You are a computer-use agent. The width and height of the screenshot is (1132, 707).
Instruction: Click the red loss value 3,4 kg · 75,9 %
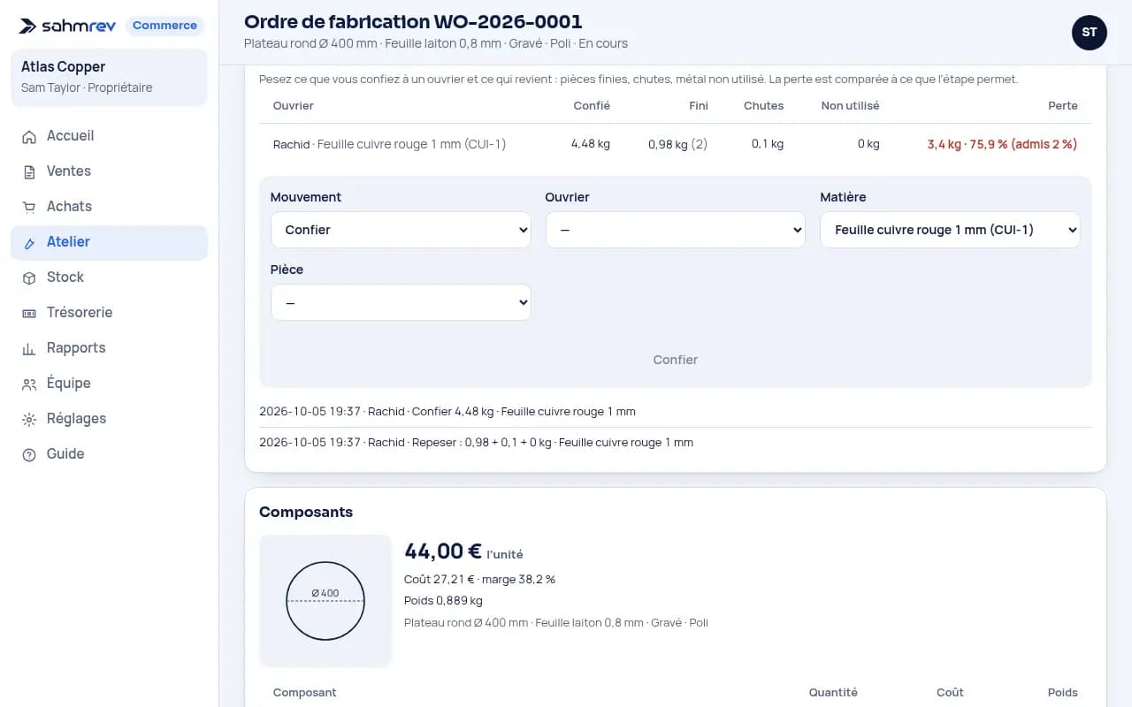pyautogui.click(x=1002, y=144)
